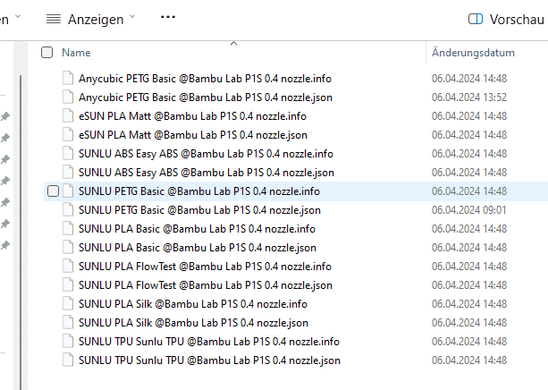Click file icon of SUNLU PLA Basic nozzle.info
This screenshot has width=548, height=390.
(68, 229)
